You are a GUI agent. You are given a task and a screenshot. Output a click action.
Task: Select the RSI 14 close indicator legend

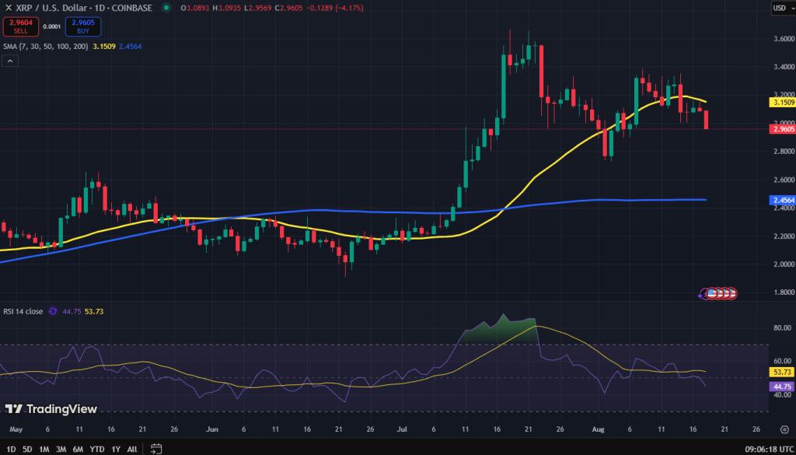(x=23, y=311)
